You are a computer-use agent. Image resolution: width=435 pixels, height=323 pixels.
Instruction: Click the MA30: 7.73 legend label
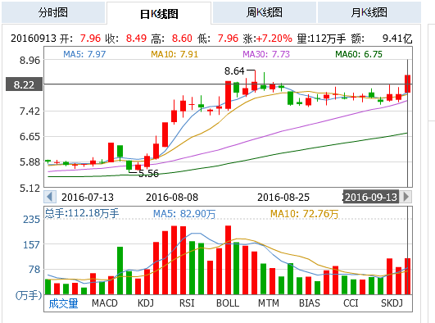(266, 54)
